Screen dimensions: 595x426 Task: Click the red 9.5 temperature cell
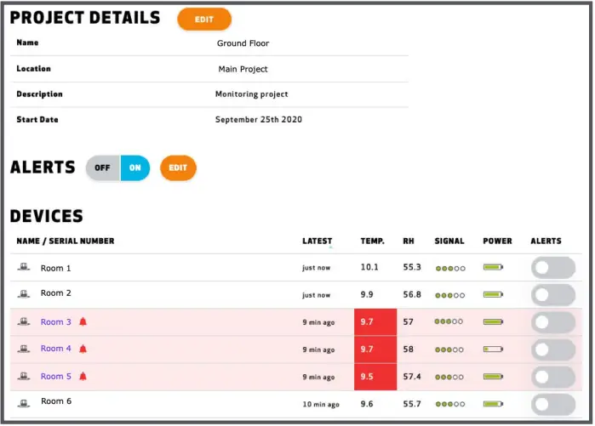pos(375,377)
